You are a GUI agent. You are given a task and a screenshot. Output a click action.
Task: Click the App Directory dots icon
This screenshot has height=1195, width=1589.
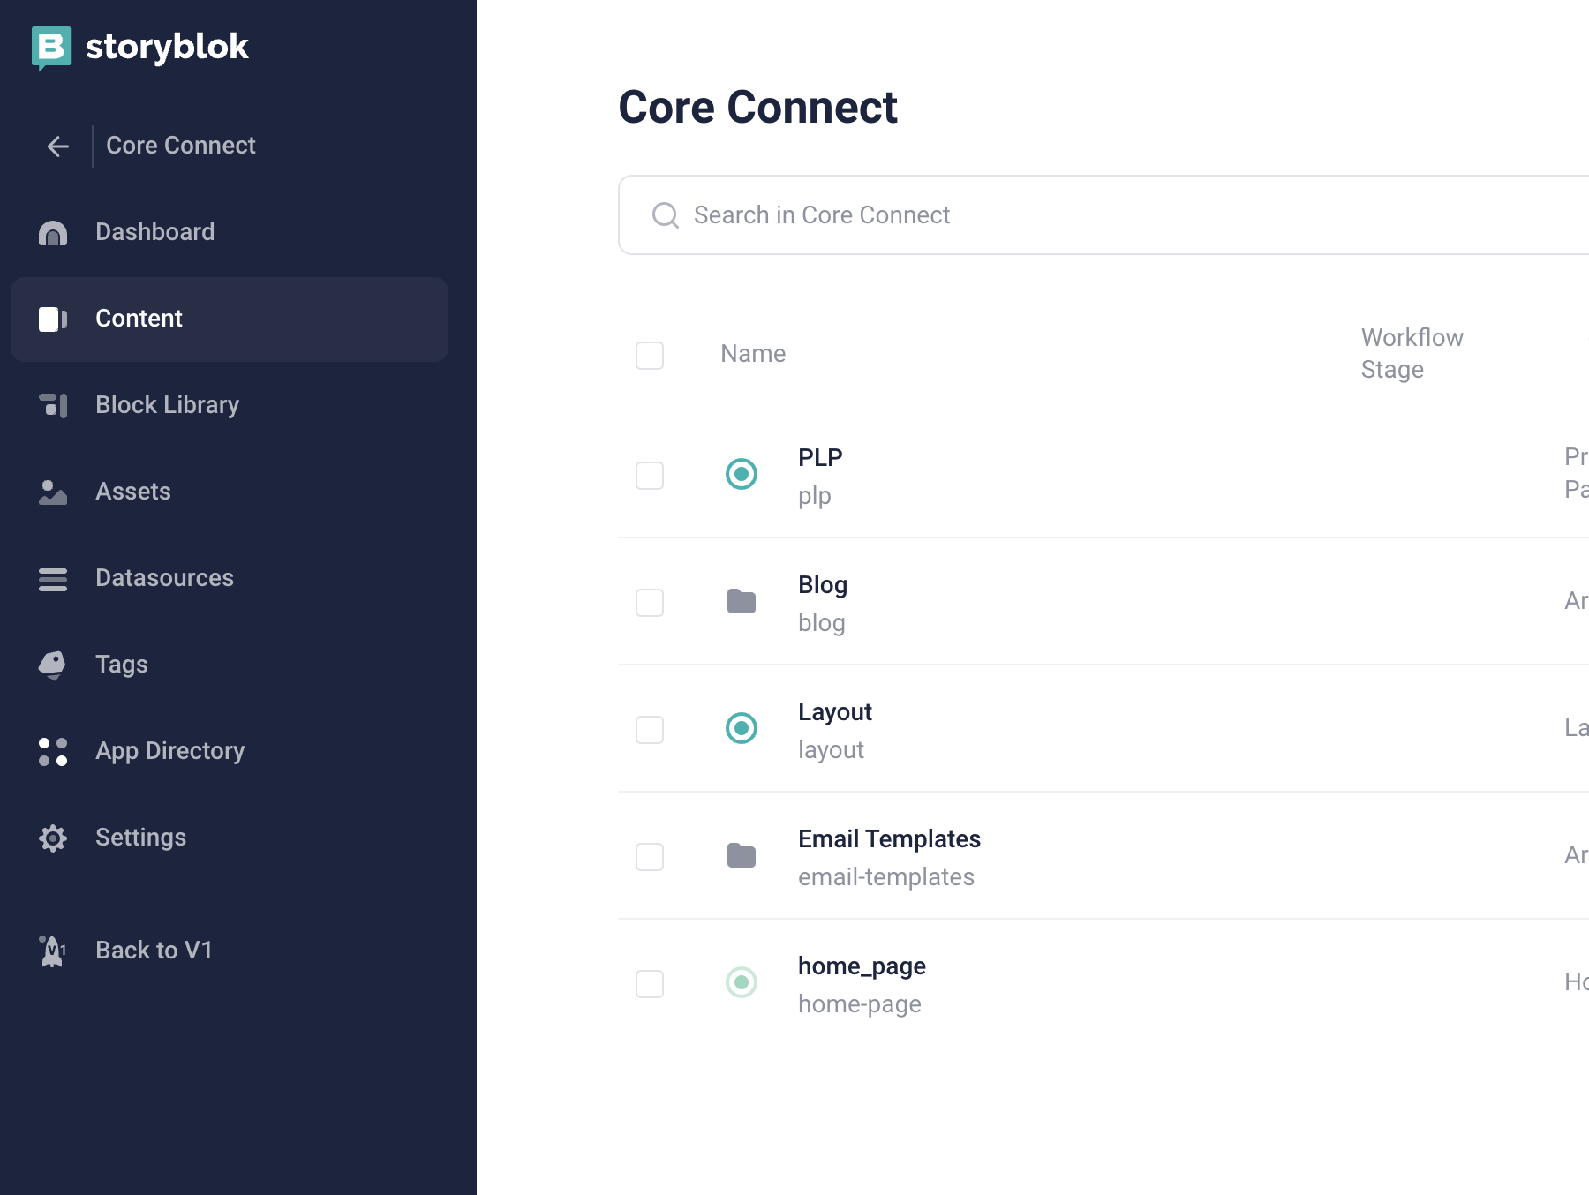point(53,751)
